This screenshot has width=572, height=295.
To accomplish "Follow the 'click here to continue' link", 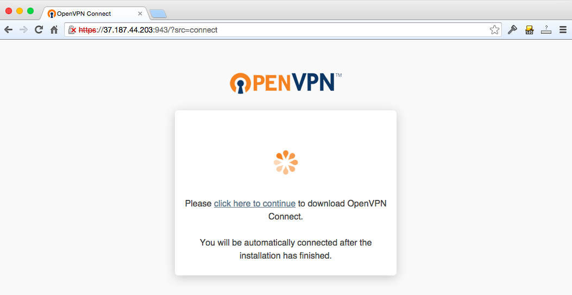I will pos(255,204).
